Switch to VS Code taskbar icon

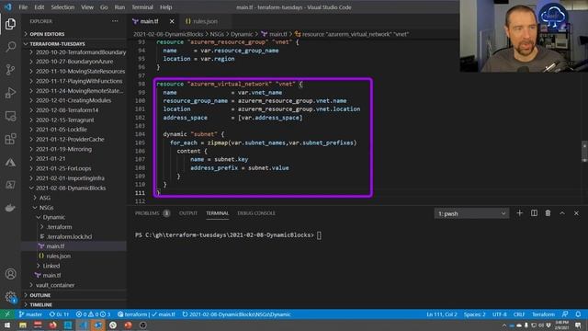point(83,325)
